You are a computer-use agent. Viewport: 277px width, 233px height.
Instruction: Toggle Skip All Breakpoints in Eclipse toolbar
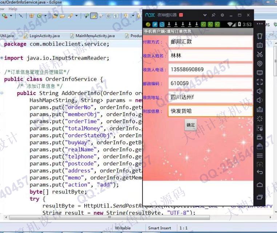click(x=21, y=16)
